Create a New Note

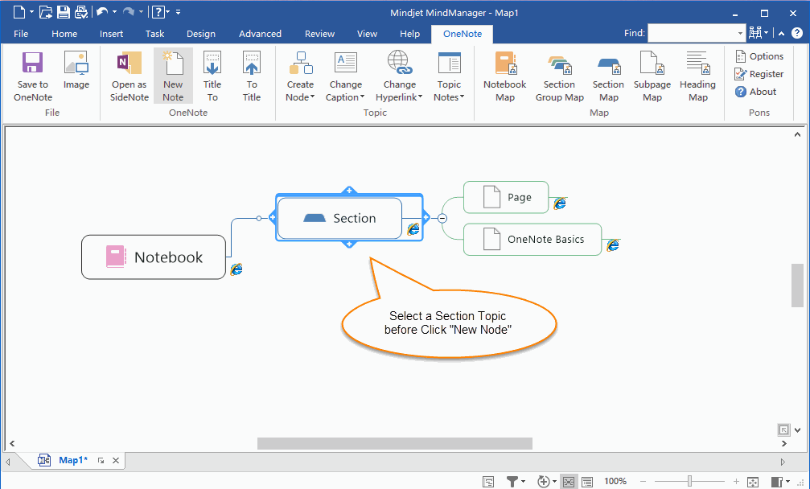pos(173,76)
